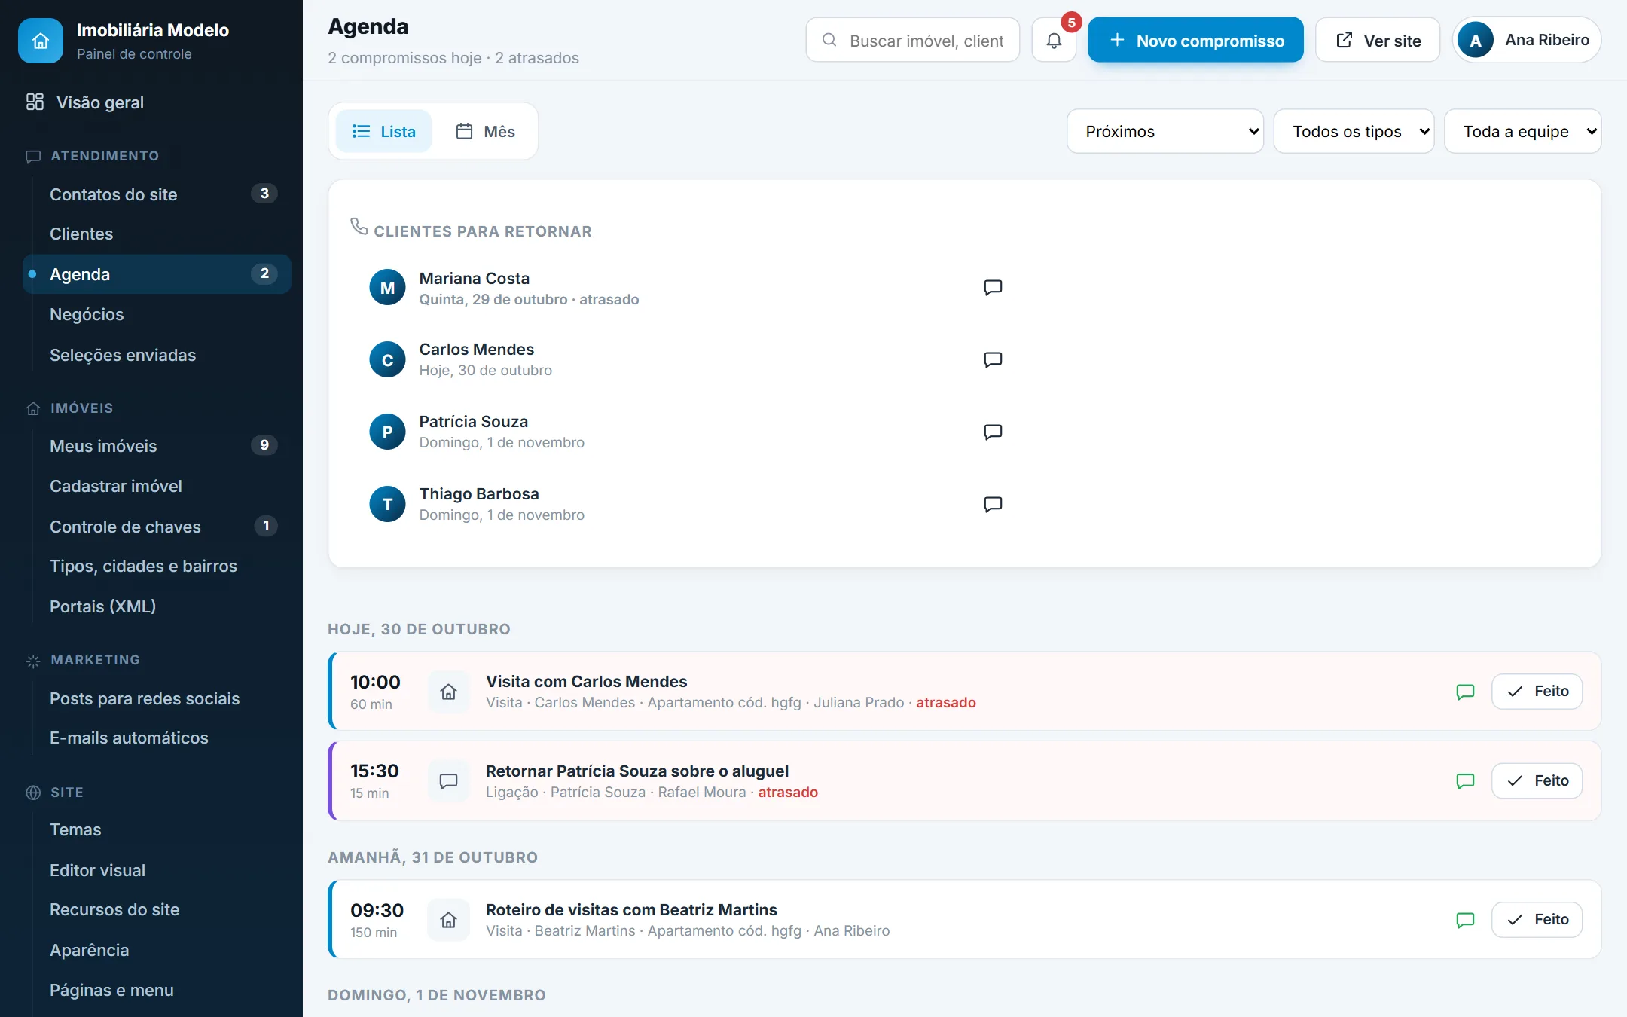Click the green chat icon on Visita com Carlos Mendes
The height and width of the screenshot is (1017, 1627).
point(1465,692)
